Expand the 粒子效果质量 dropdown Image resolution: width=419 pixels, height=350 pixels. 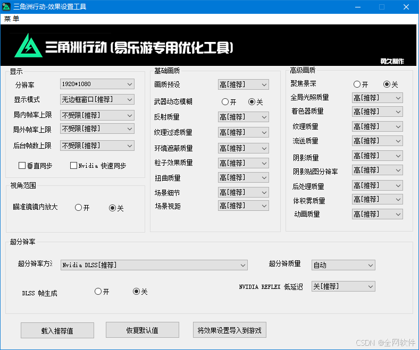tap(244, 163)
